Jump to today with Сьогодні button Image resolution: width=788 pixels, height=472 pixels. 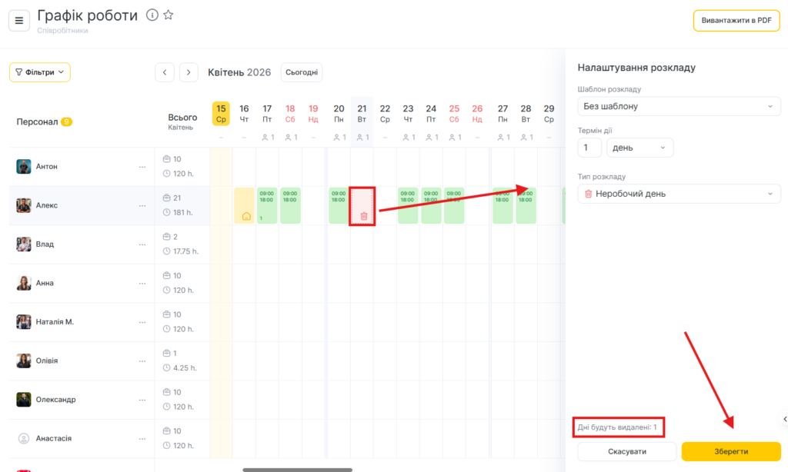tap(302, 72)
